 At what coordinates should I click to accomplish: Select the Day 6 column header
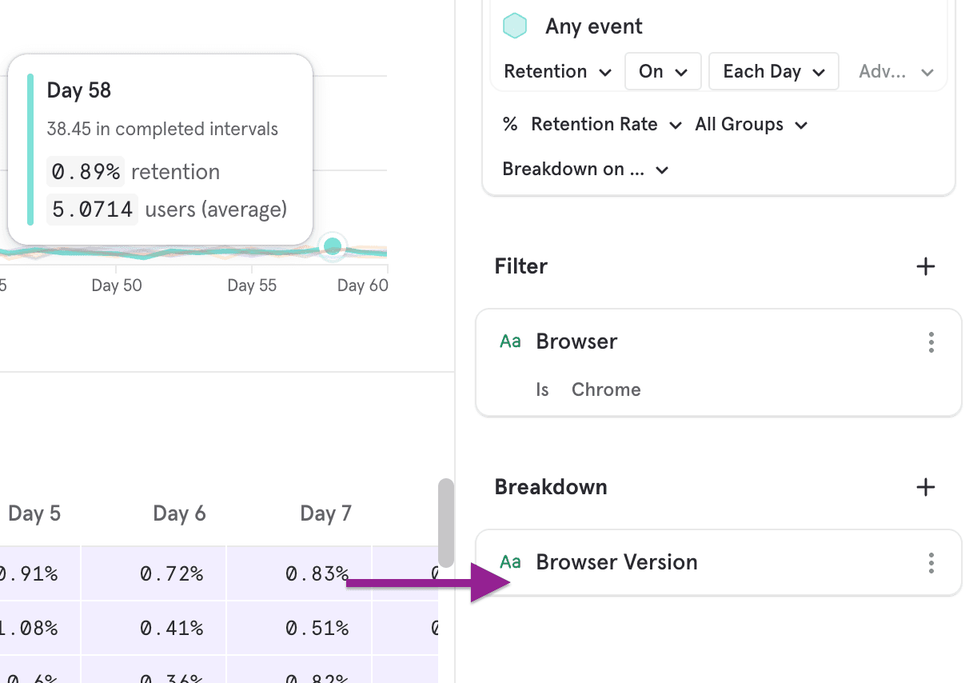pyautogui.click(x=179, y=513)
